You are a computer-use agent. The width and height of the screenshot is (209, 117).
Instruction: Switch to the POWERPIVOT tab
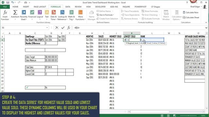click(140, 6)
